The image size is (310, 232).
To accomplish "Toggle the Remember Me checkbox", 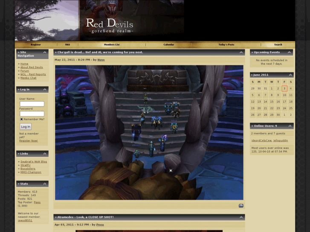I will tap(22, 119).
